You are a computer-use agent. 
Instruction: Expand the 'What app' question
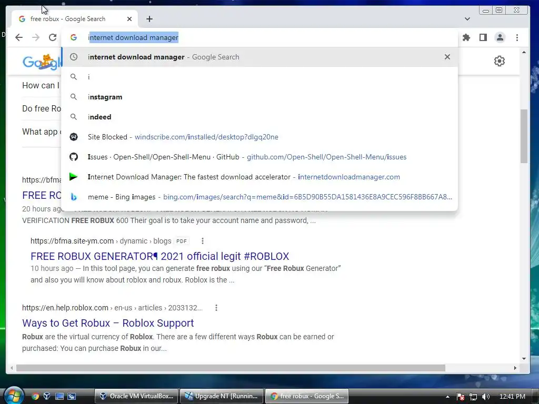click(41, 132)
